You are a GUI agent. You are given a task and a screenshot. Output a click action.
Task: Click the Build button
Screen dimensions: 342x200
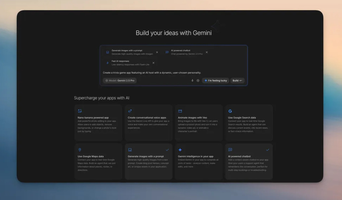click(x=237, y=81)
